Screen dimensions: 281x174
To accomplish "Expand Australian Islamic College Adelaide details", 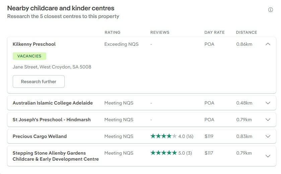I will click(268, 103).
